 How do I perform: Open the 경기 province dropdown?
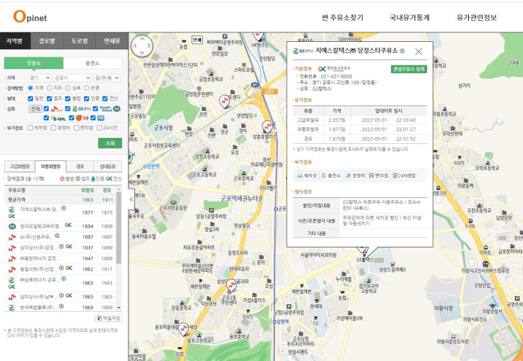tap(40, 78)
